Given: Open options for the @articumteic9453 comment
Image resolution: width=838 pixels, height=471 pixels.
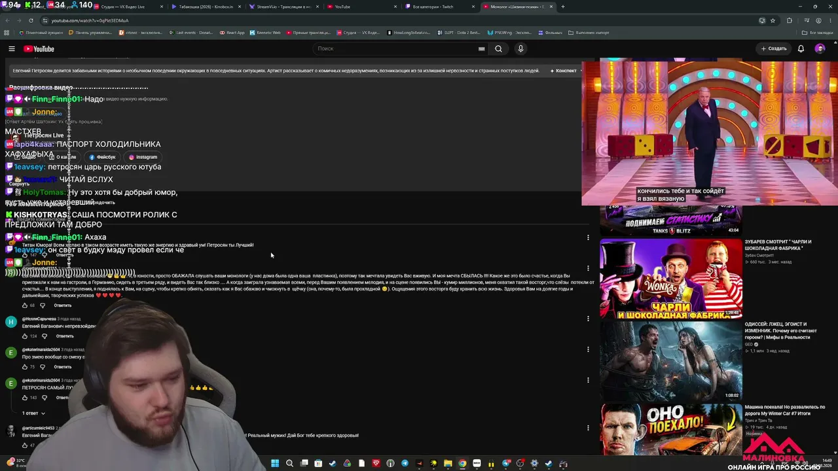Looking at the screenshot, I should point(588,428).
